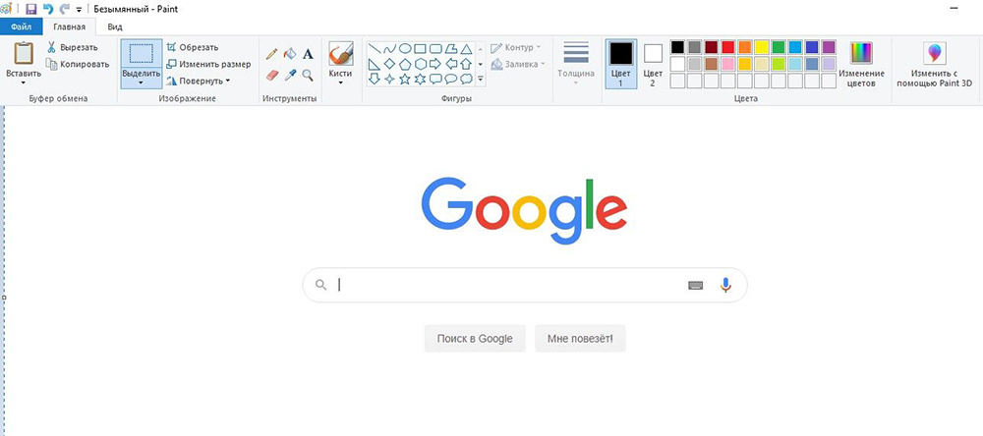Select the Fill with color bucket tool
The height and width of the screenshot is (436, 983).
pyautogui.click(x=290, y=55)
